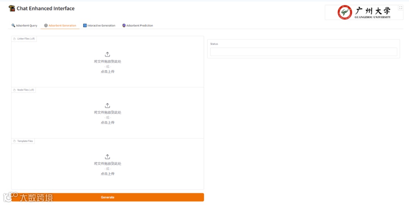
Task: Click the file icon on the Template Files label
Action: click(x=15, y=141)
